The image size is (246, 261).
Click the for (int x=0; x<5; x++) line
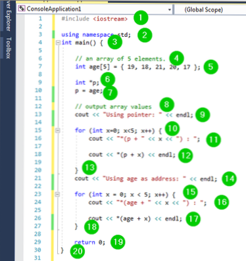point(118,131)
